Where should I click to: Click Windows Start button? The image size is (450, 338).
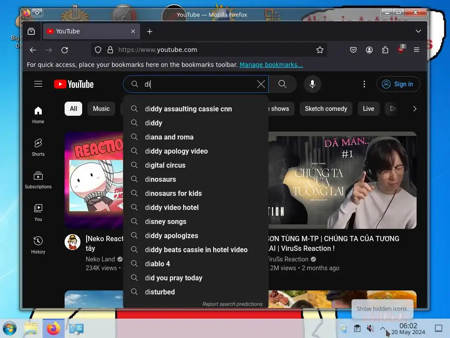[10, 328]
